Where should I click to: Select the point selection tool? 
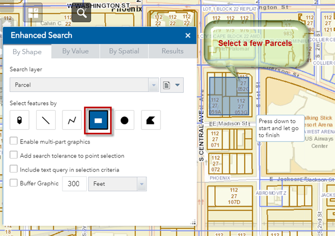coord(20,120)
